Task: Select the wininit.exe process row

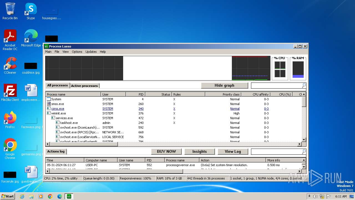Action: (x=174, y=113)
